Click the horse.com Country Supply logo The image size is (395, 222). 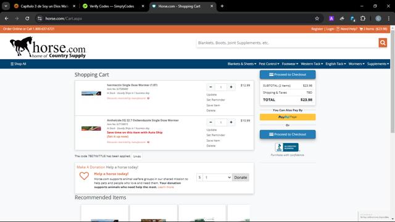coord(48,47)
